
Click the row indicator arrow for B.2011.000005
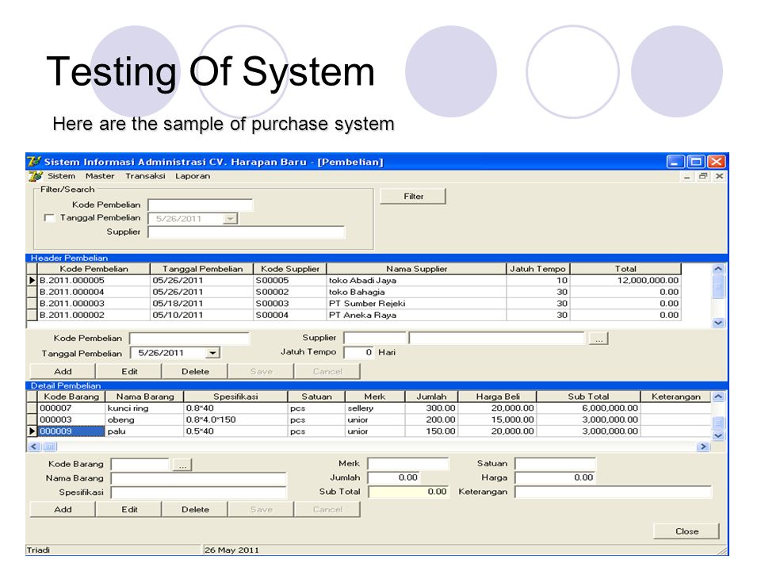(x=32, y=280)
